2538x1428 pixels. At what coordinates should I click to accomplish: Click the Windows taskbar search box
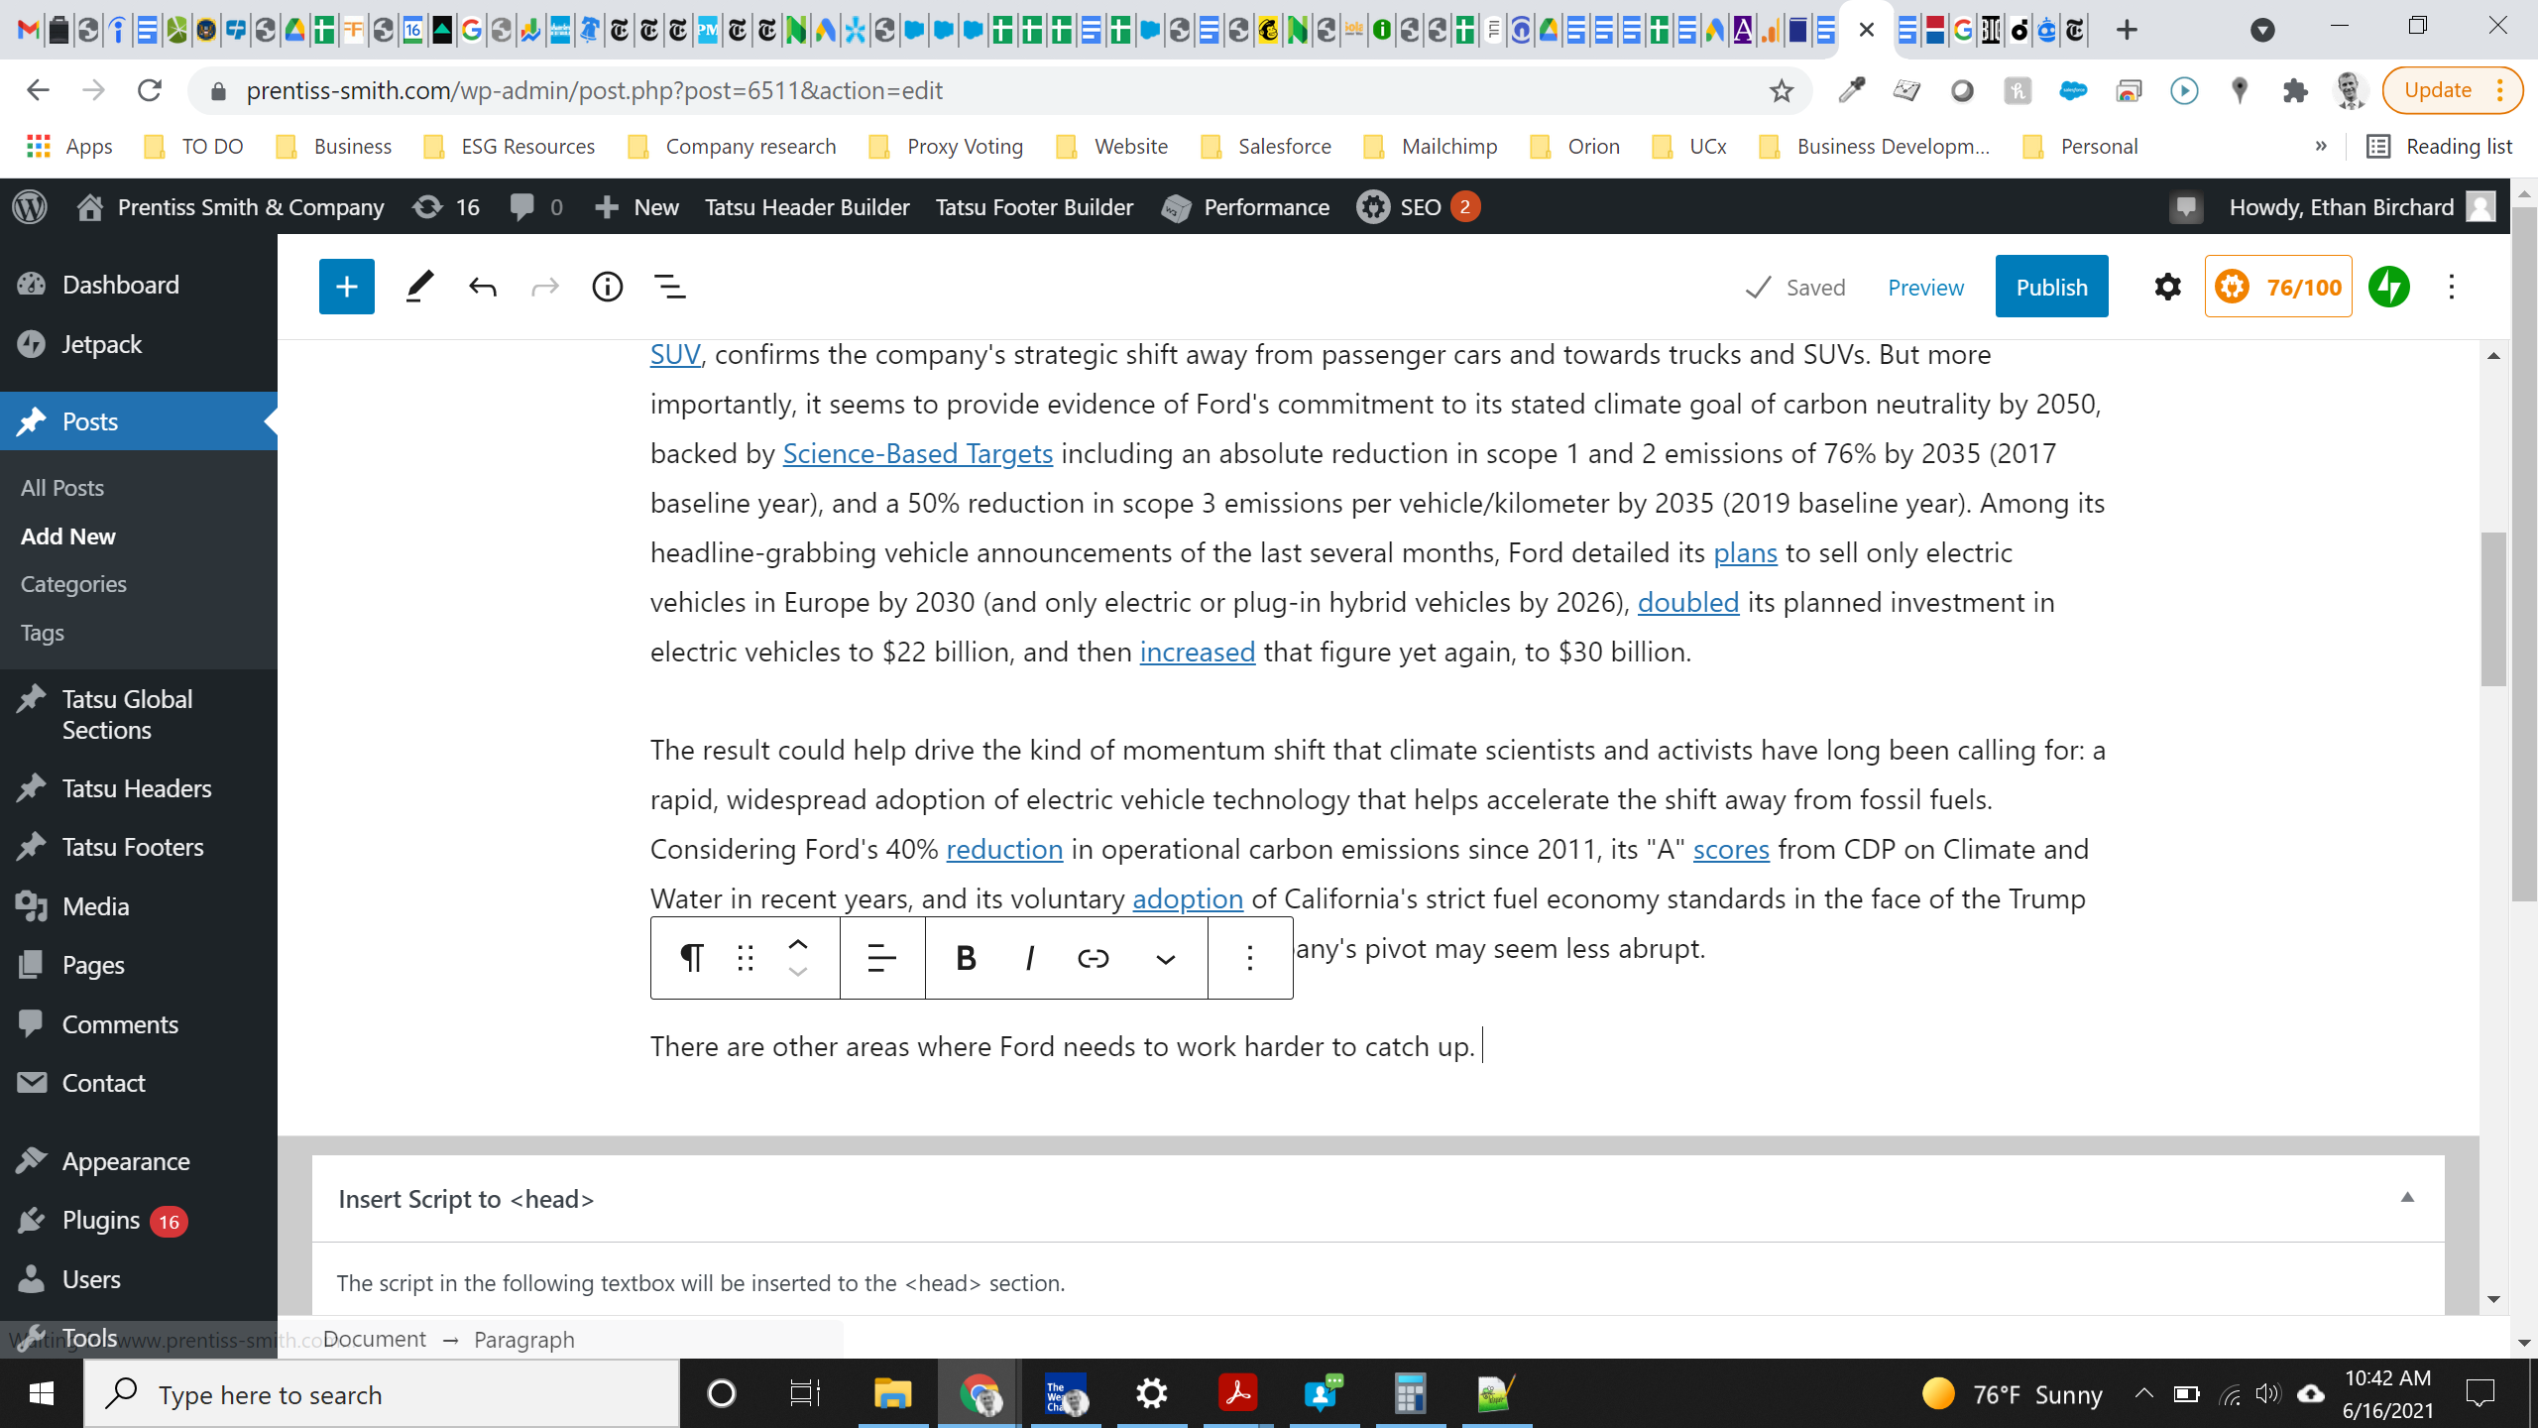(383, 1394)
